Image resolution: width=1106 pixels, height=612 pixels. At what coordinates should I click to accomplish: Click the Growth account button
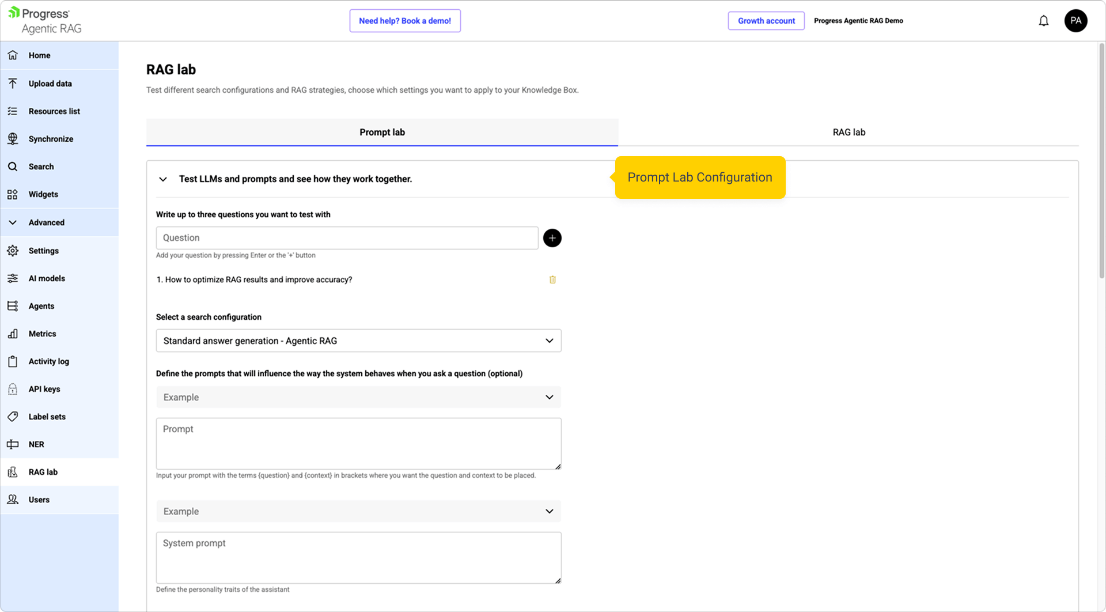[766, 21]
